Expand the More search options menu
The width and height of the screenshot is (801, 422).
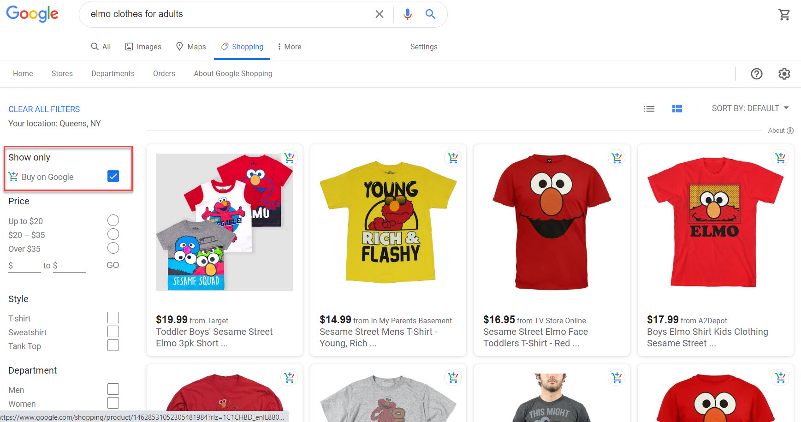289,47
